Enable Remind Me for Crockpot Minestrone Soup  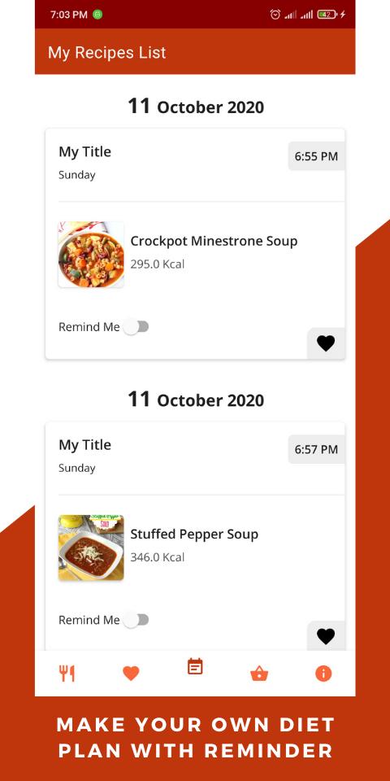[136, 327]
